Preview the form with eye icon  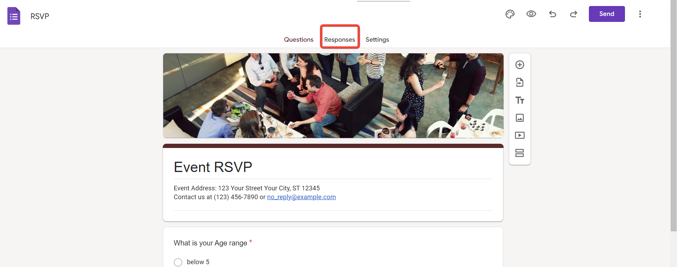531,14
